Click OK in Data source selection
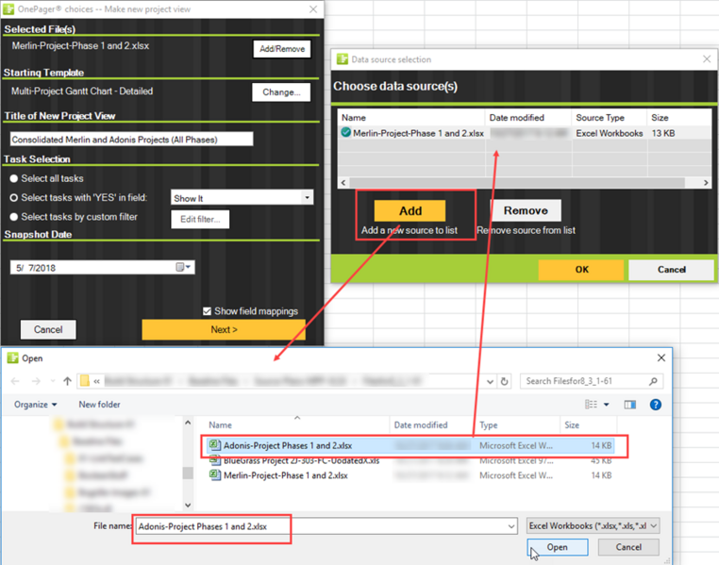Image resolution: width=719 pixels, height=565 pixels. 581,270
